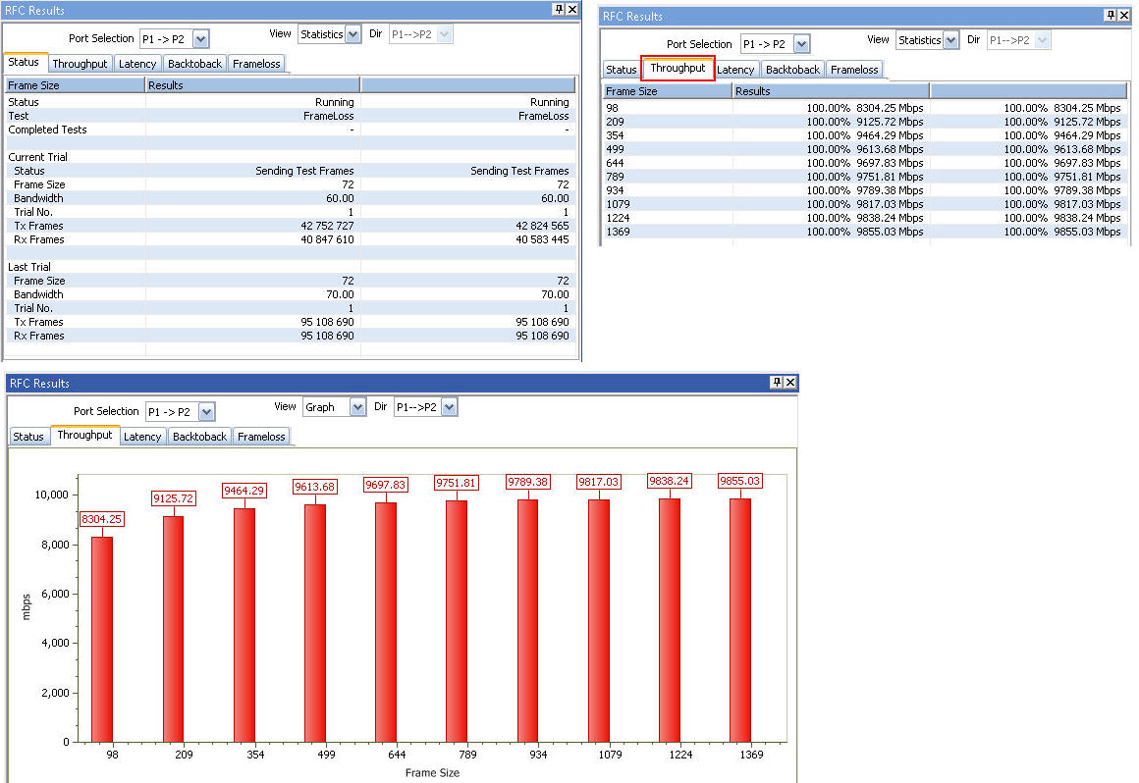
Task: Open disabled Dir dropdown in top-left panel
Action: tap(445, 34)
